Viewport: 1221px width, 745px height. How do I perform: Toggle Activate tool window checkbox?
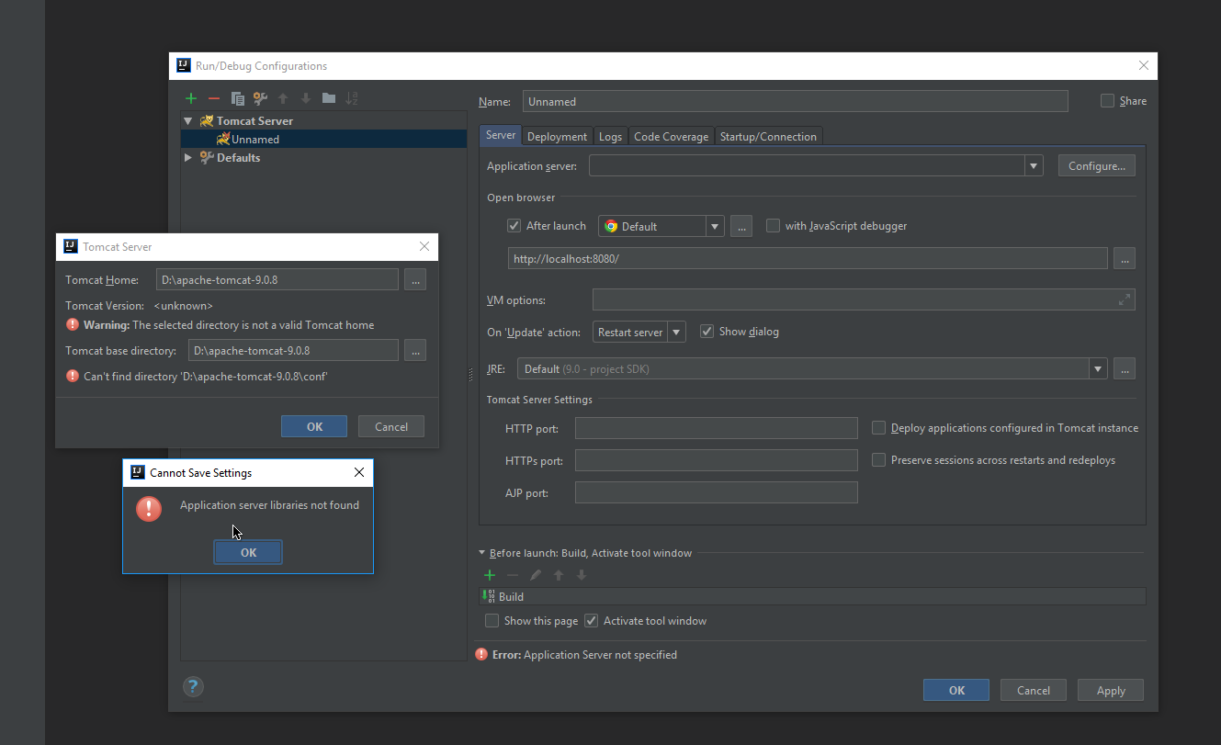click(x=592, y=621)
